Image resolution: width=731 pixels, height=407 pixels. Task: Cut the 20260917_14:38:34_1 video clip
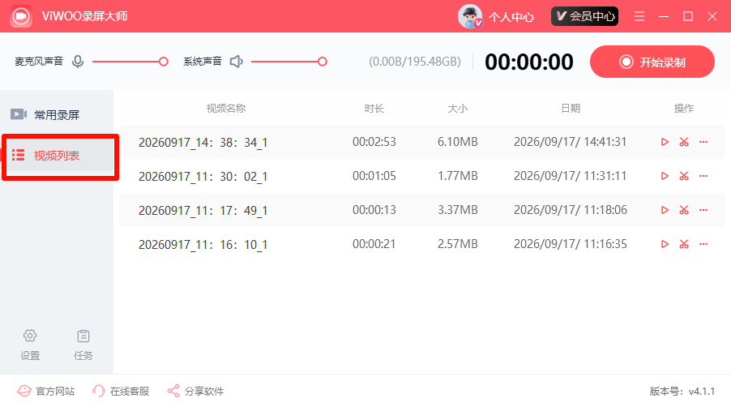pyautogui.click(x=684, y=142)
